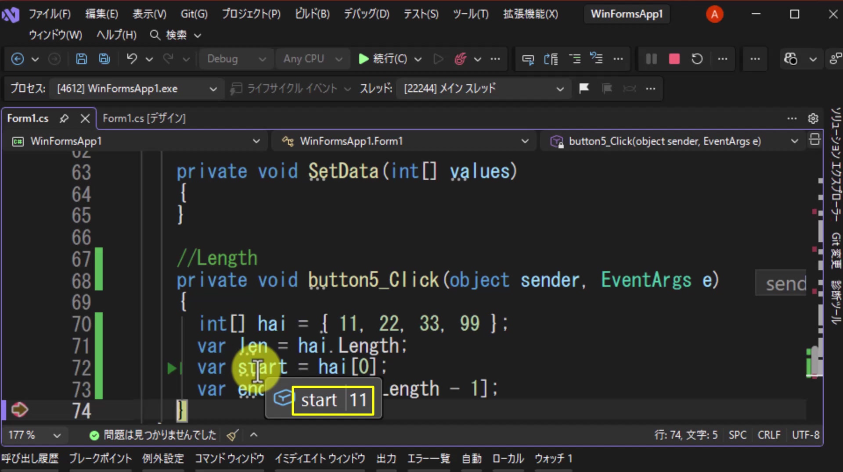Open the process dropdown WinFormsApp1.exe

click(x=137, y=89)
